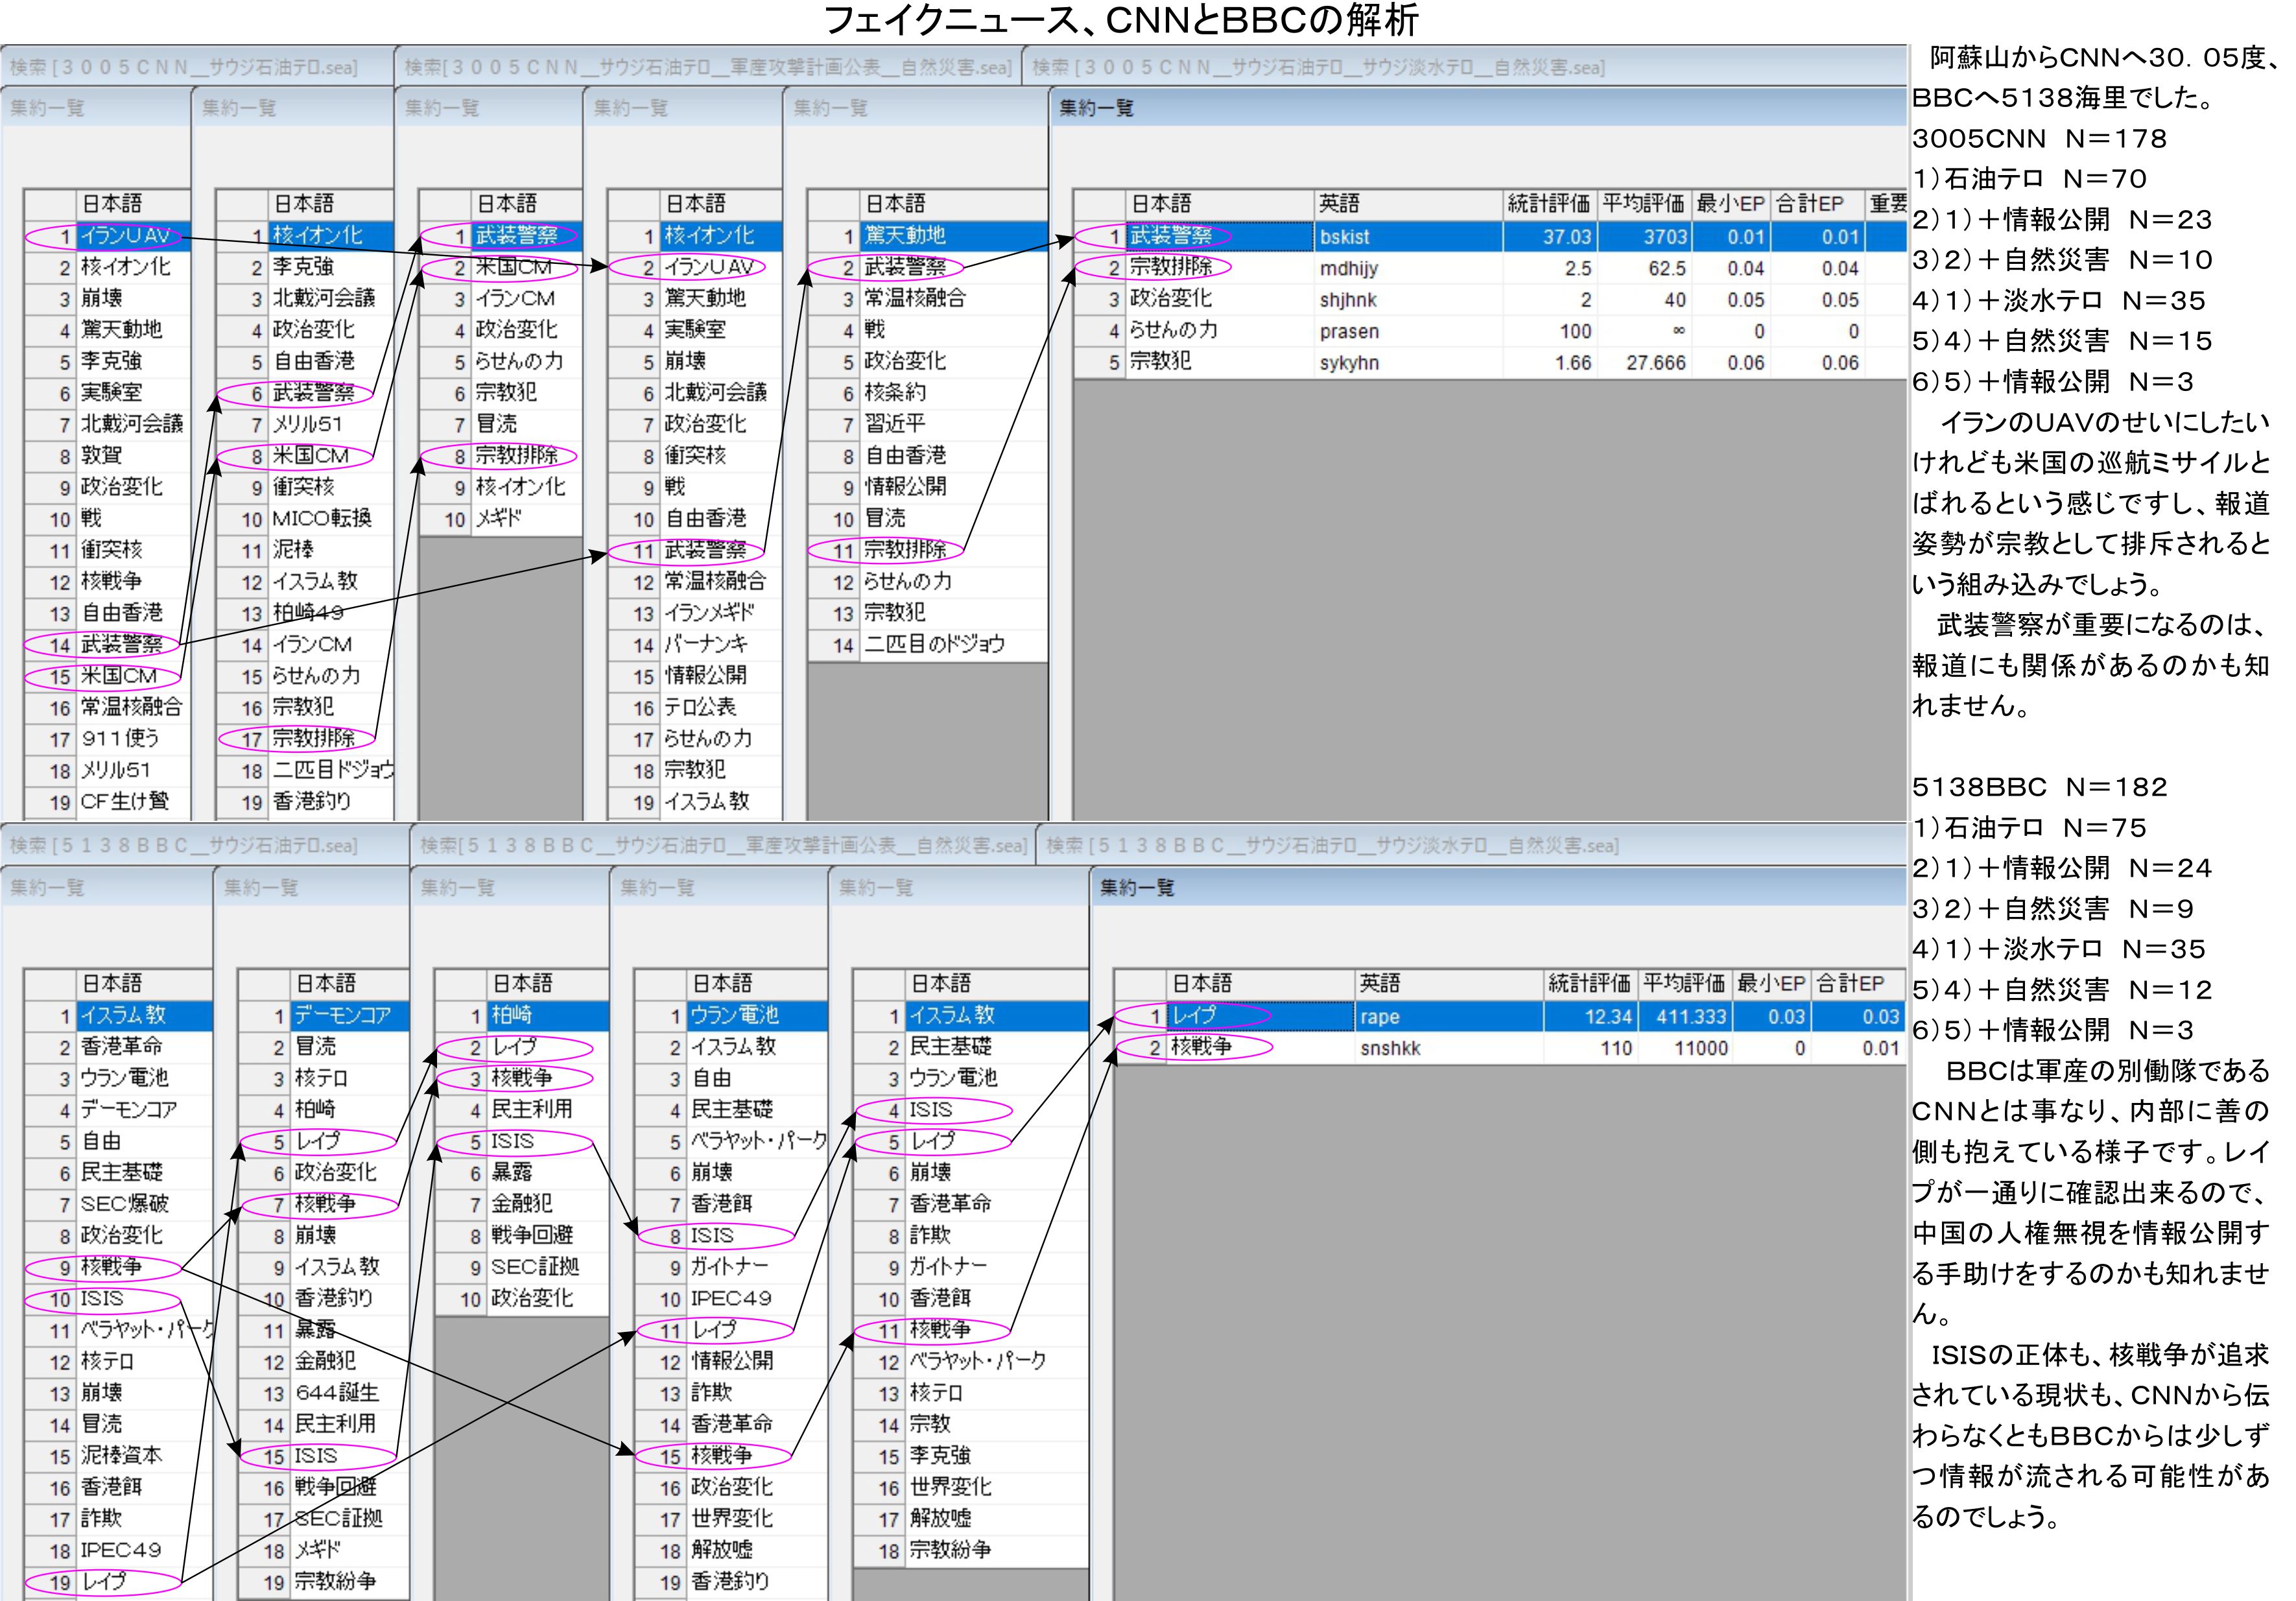Select the rape cell in BBC results
The width and height of the screenshot is (2296, 1601).
1380,1017
